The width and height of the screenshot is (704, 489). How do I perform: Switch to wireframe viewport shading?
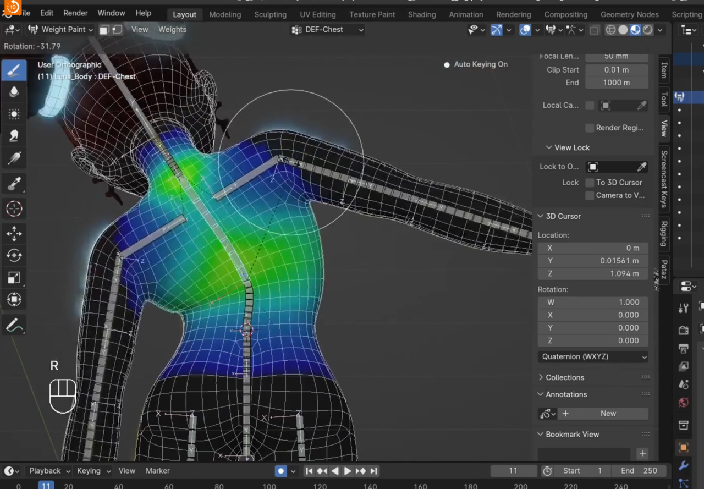click(610, 30)
